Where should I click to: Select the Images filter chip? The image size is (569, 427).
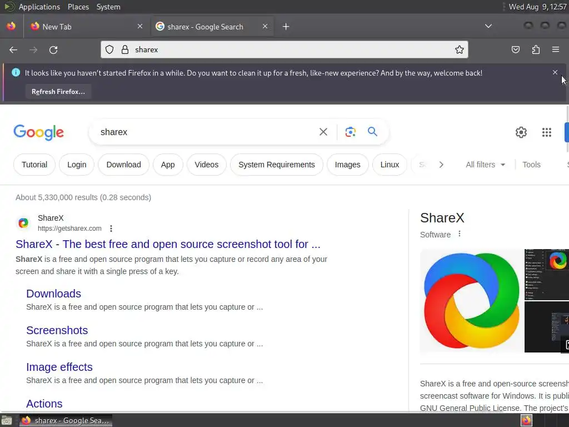click(x=348, y=165)
